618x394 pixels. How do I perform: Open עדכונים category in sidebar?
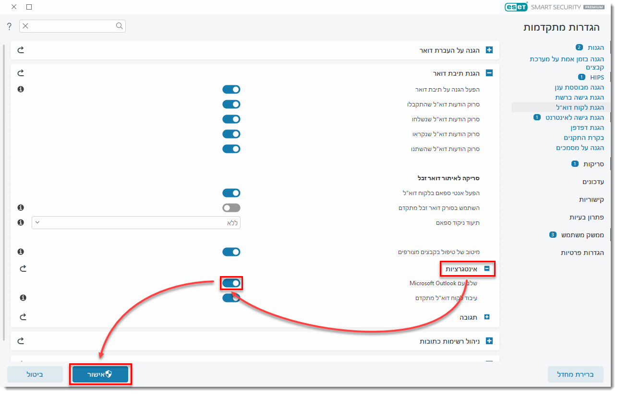tap(593, 182)
